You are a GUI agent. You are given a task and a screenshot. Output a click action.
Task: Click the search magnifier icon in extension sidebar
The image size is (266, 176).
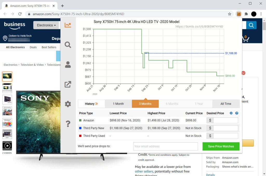point(68,45)
